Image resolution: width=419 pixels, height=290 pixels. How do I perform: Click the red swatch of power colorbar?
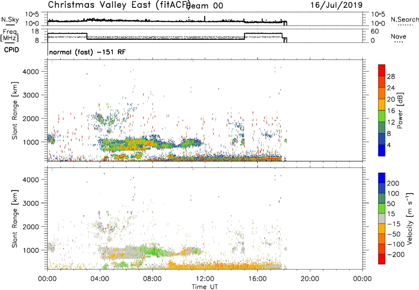coord(382,70)
